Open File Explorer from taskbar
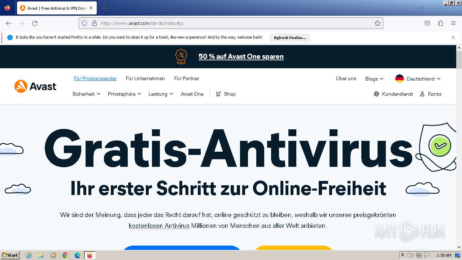This screenshot has width=462, height=260. (x=41, y=255)
